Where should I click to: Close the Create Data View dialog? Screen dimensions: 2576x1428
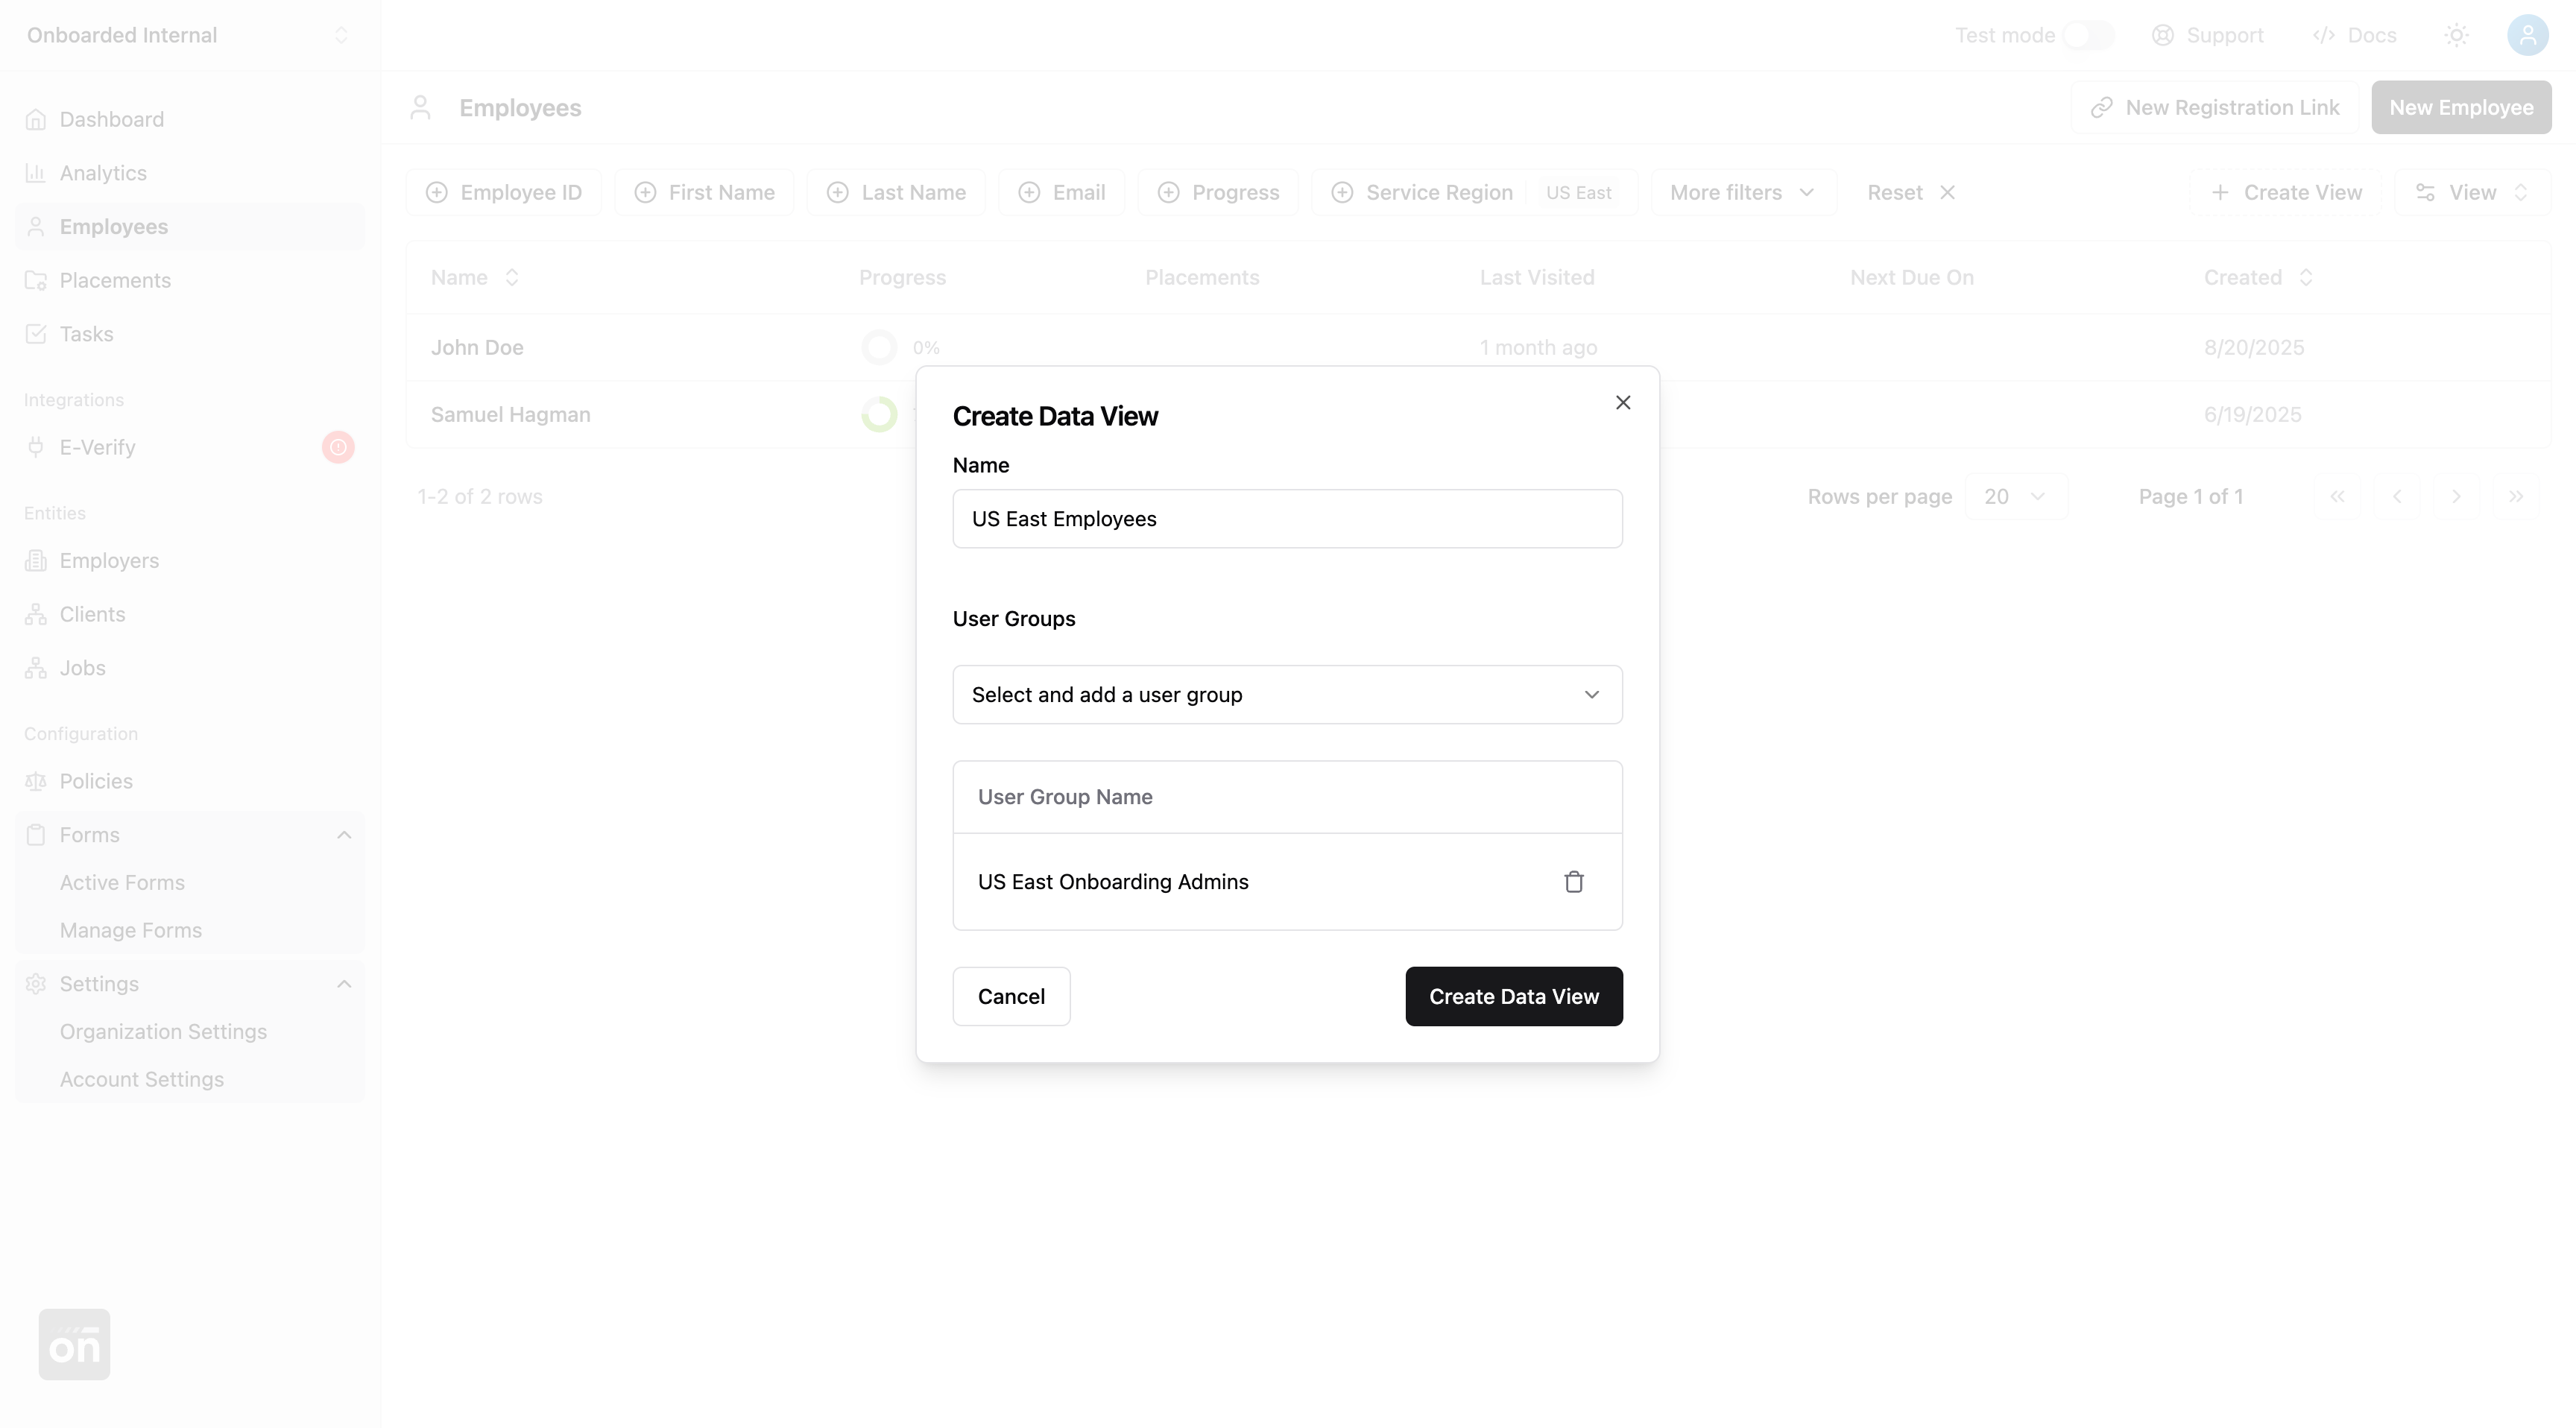[x=1622, y=402]
